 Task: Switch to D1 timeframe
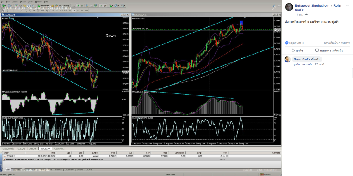pyautogui.click(x=78, y=10)
